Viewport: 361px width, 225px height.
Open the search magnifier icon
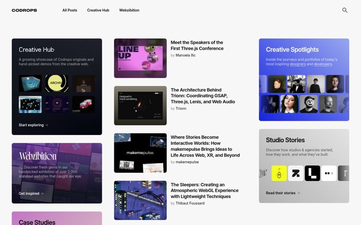click(x=344, y=10)
